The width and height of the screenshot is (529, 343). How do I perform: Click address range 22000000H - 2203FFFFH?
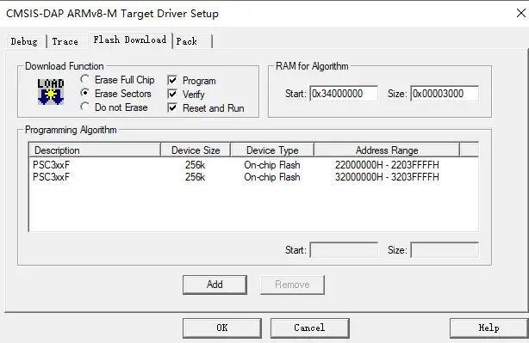tap(387, 165)
